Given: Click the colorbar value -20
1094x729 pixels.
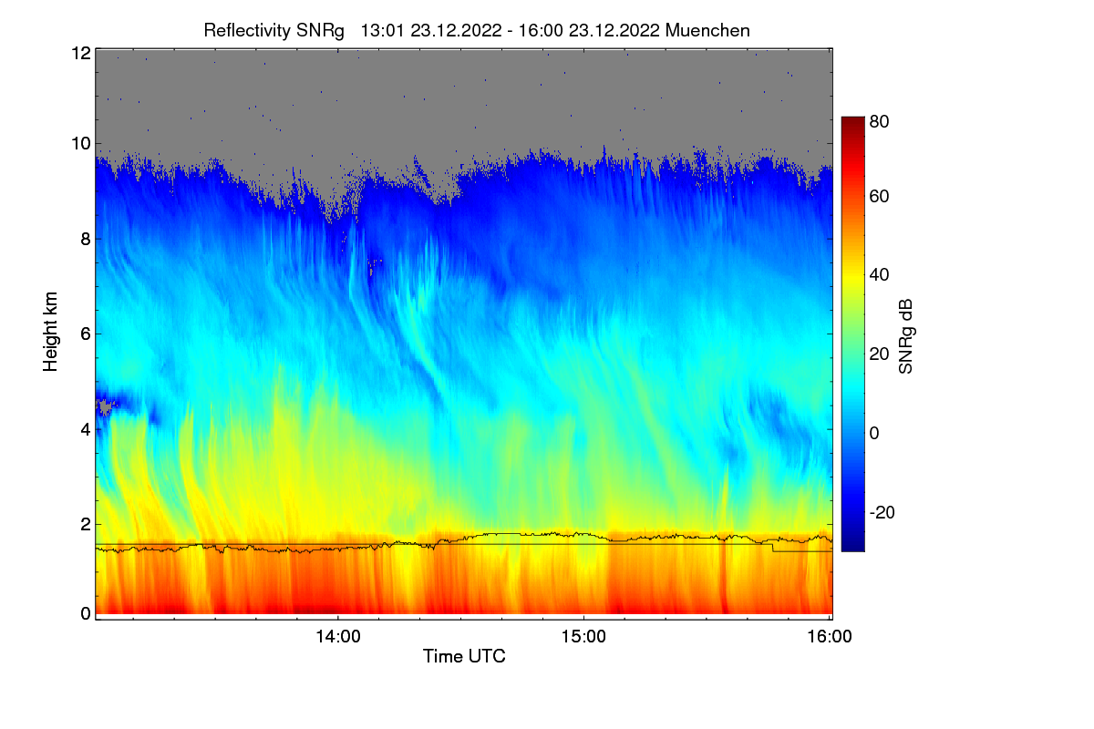Looking at the screenshot, I should pos(883,512).
